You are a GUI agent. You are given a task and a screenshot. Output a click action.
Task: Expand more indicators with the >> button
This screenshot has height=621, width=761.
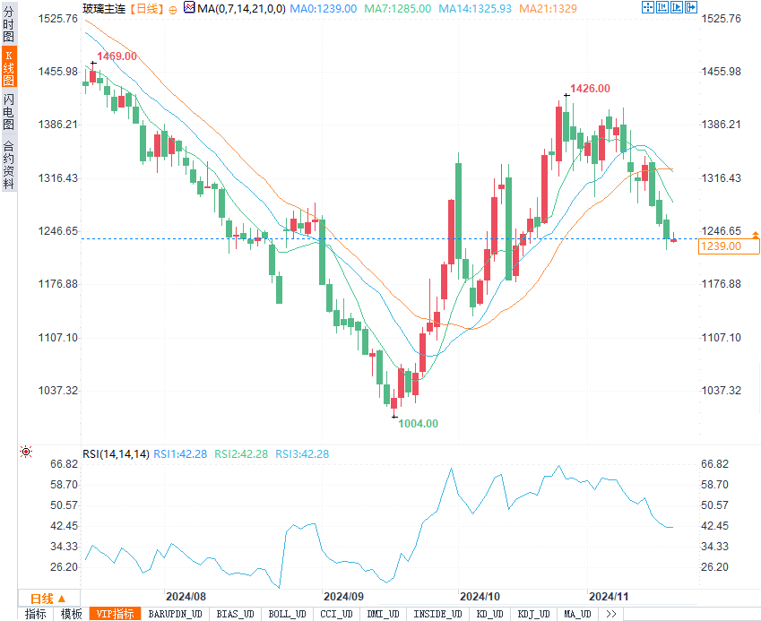(x=611, y=614)
